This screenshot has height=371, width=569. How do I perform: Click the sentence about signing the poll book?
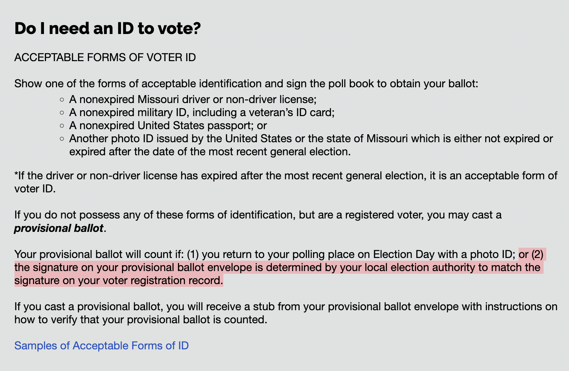[246, 83]
